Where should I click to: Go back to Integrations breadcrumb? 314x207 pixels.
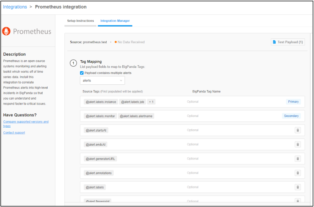(15, 7)
